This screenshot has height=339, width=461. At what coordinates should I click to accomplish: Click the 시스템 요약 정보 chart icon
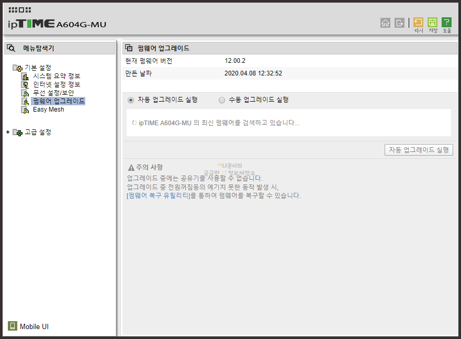26,76
